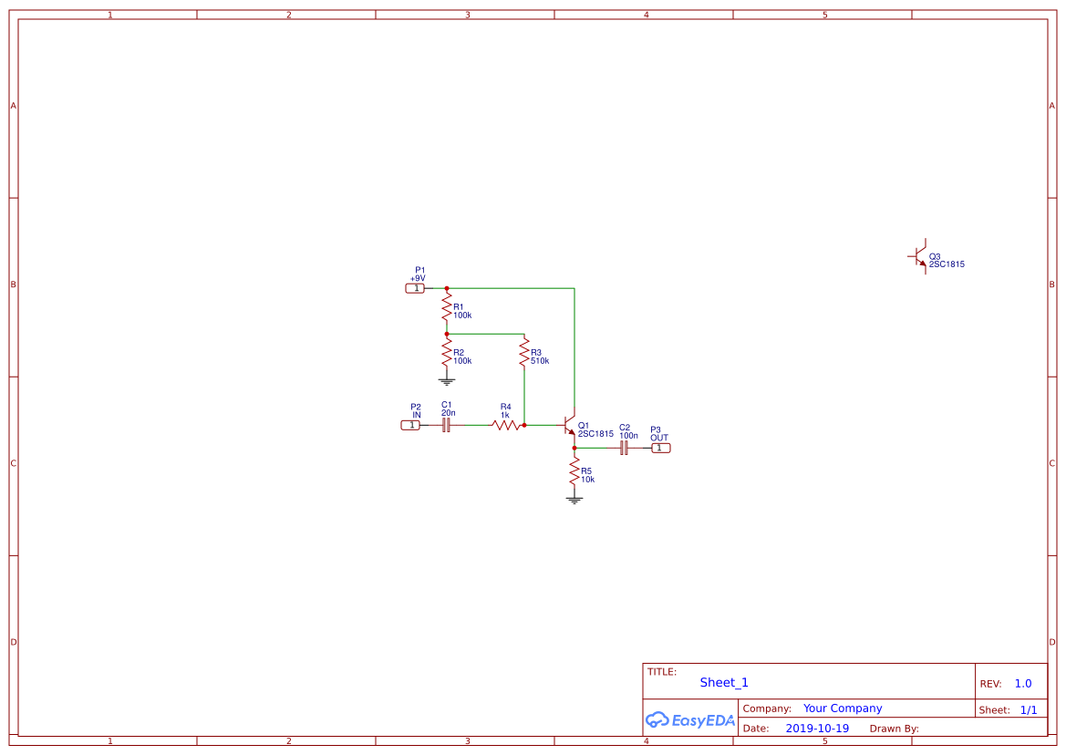Click the Your Company text in the title block
Screen dimensions: 1066x755
[841, 708]
